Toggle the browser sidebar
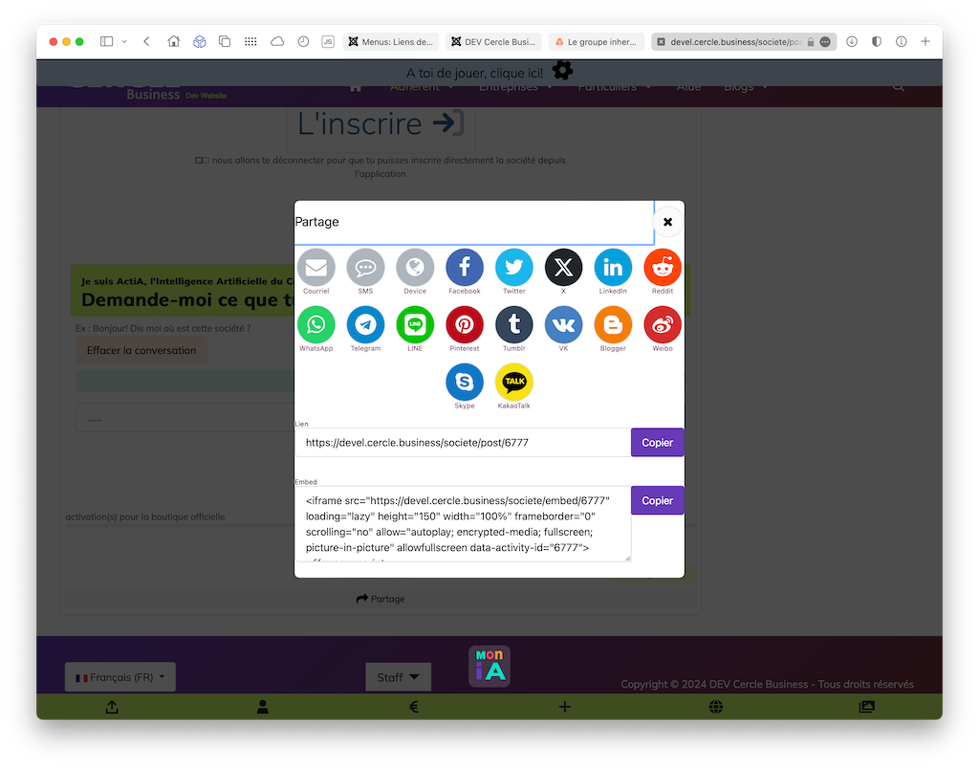Image resolution: width=979 pixels, height=768 pixels. pos(107,41)
